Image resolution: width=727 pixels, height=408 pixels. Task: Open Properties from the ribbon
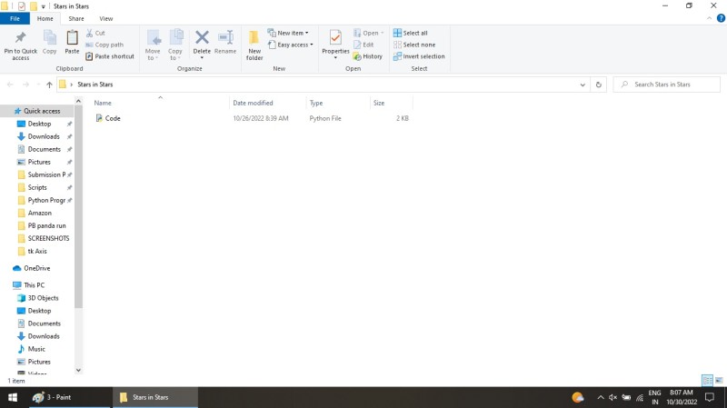[x=335, y=43]
